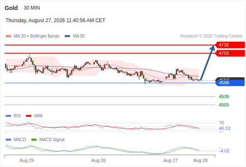The image size is (246, 167).
Task: Select the 4588 pivot price tag
Action: click(230, 83)
